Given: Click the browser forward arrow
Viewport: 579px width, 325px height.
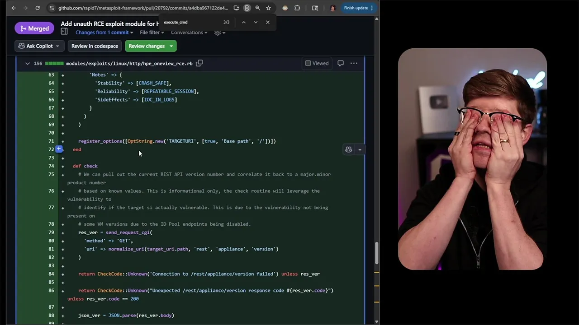Looking at the screenshot, I should pos(25,8).
